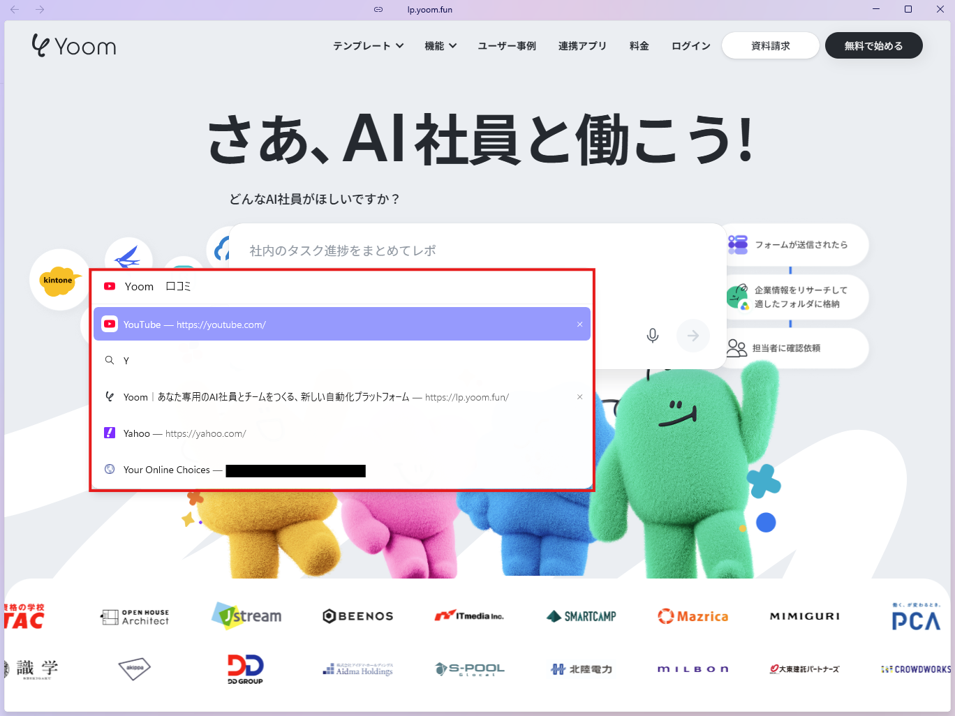The image size is (955, 716).
Task: Click the link icon beside lp.yoom.fun
Action: [378, 10]
